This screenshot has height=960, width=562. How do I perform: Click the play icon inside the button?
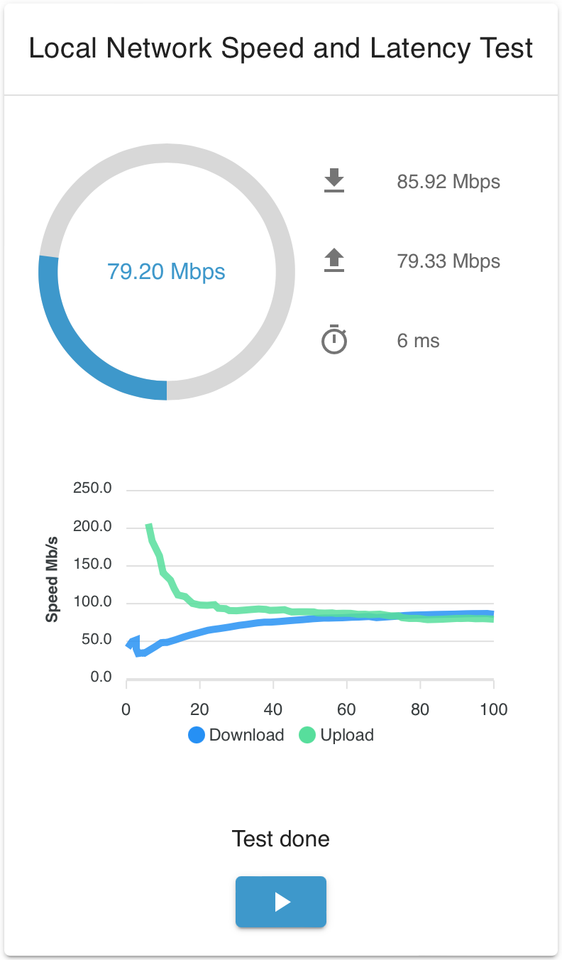pyautogui.click(x=281, y=901)
